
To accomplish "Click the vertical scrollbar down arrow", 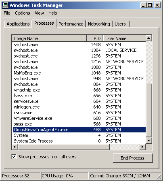I will point(149,141).
